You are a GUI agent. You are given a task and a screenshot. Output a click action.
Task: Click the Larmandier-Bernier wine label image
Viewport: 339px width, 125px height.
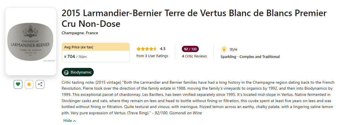(31, 41)
